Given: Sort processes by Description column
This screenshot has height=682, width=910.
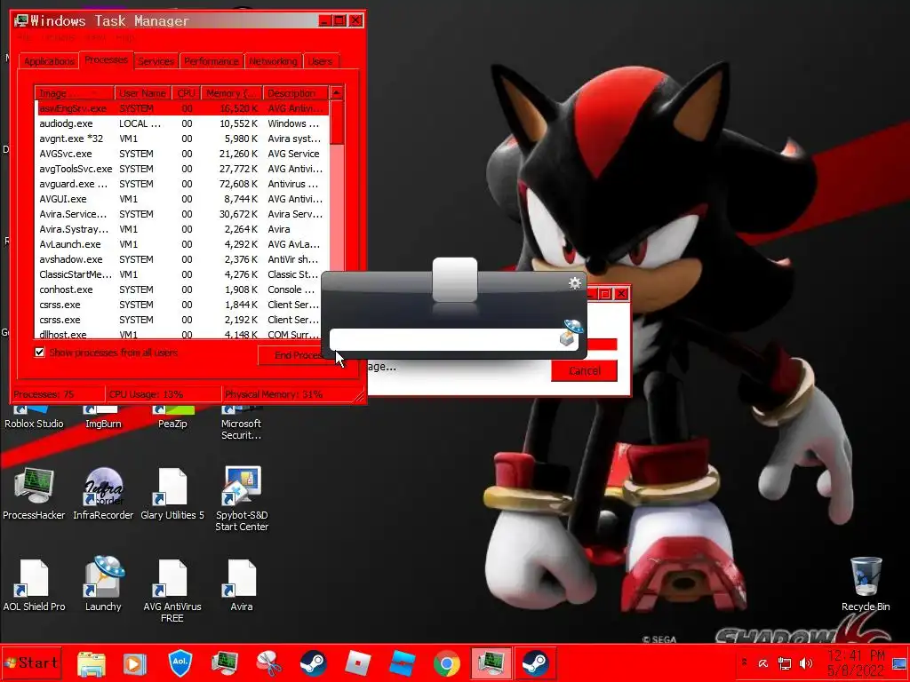Looking at the screenshot, I should [295, 93].
